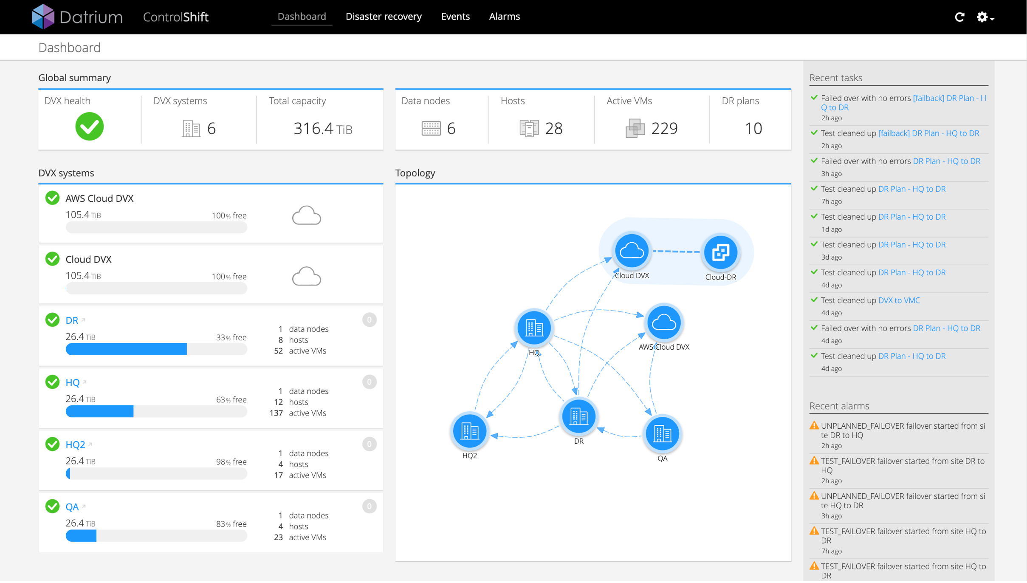
Task: Click the HQ2 row alert count badge
Action: point(369,444)
